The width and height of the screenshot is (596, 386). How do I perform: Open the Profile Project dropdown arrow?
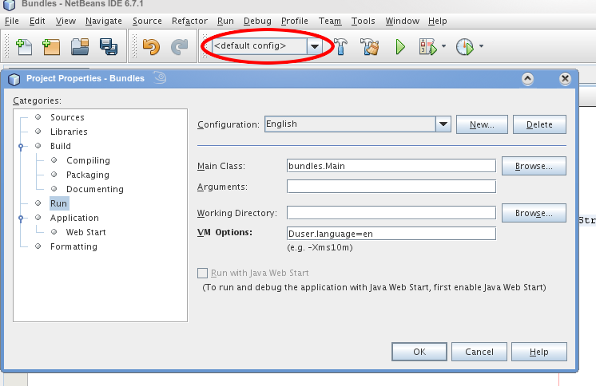(481, 46)
